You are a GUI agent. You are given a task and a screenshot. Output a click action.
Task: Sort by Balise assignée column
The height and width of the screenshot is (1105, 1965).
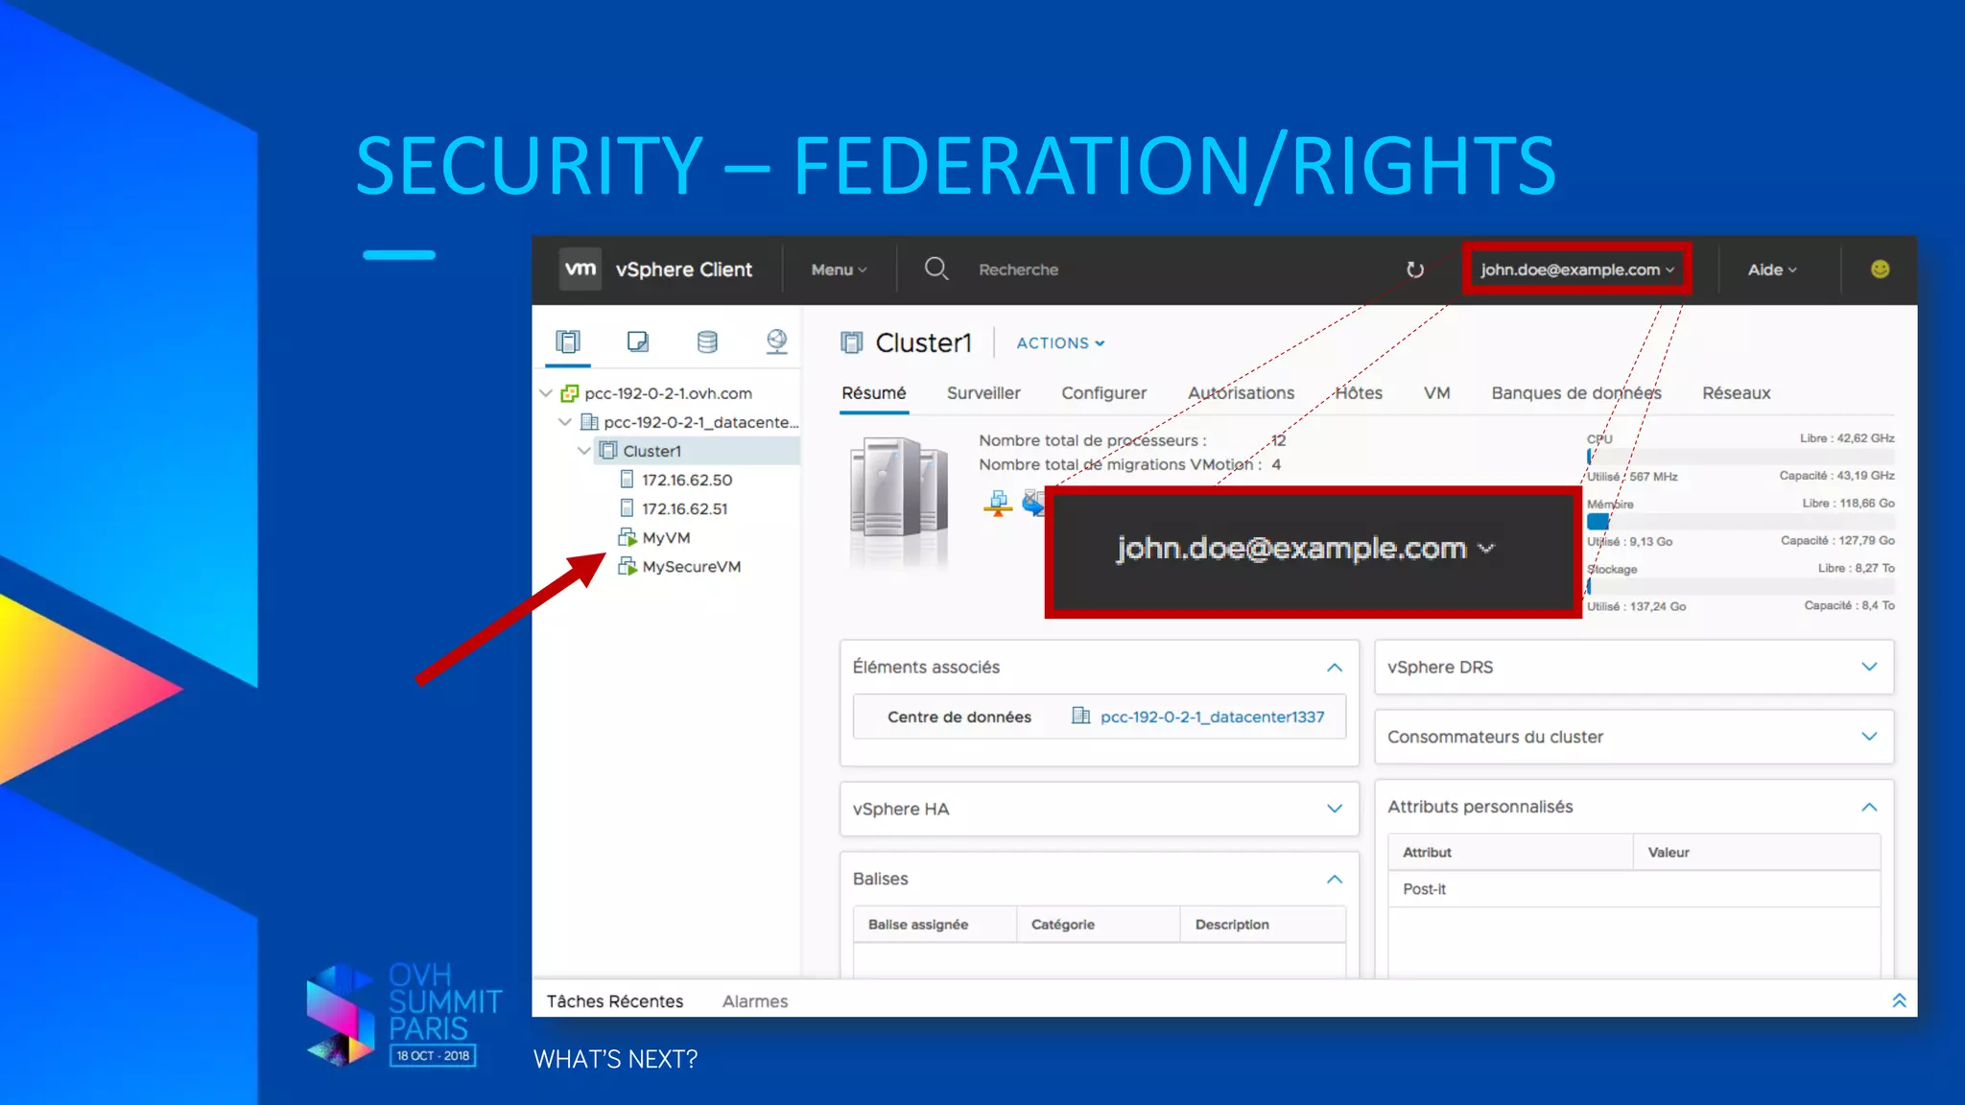click(935, 925)
